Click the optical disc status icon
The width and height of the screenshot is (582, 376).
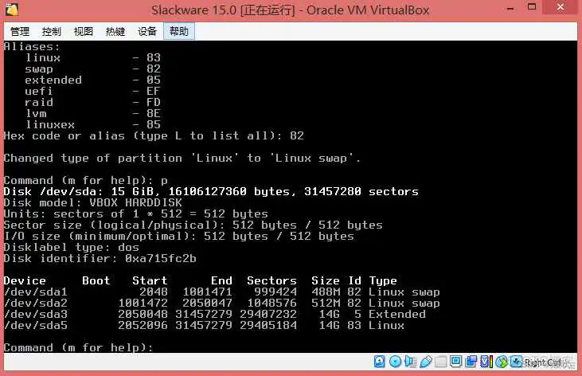click(x=395, y=361)
